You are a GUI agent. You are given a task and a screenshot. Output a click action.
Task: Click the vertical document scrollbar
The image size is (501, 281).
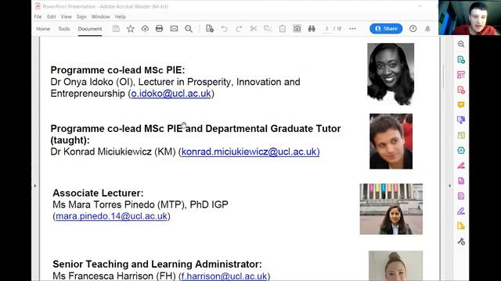443,77
